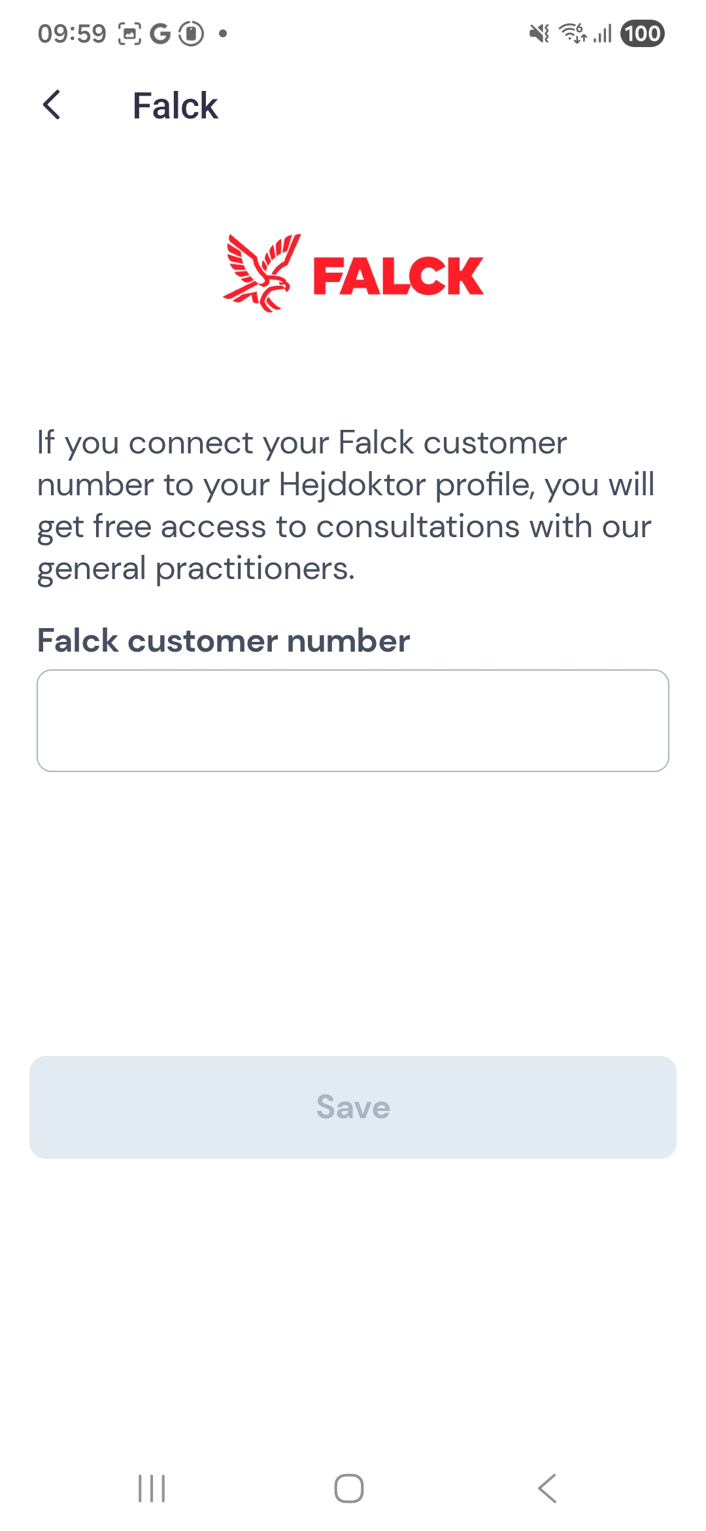
Task: Select the Falck customer number input field
Action: 353,720
